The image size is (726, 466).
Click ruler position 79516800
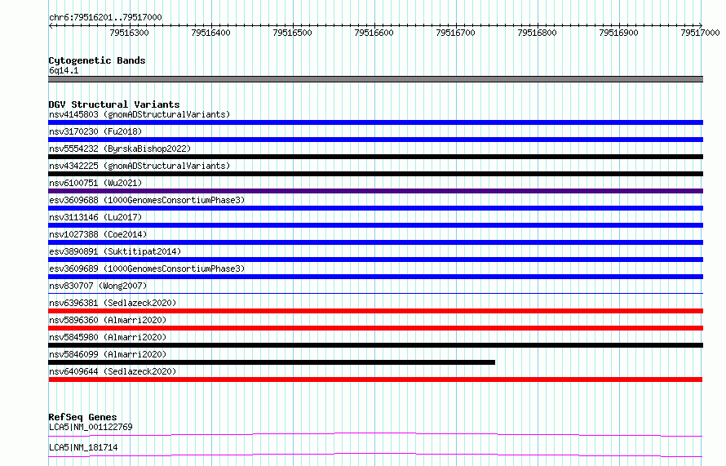pyautogui.click(x=538, y=33)
